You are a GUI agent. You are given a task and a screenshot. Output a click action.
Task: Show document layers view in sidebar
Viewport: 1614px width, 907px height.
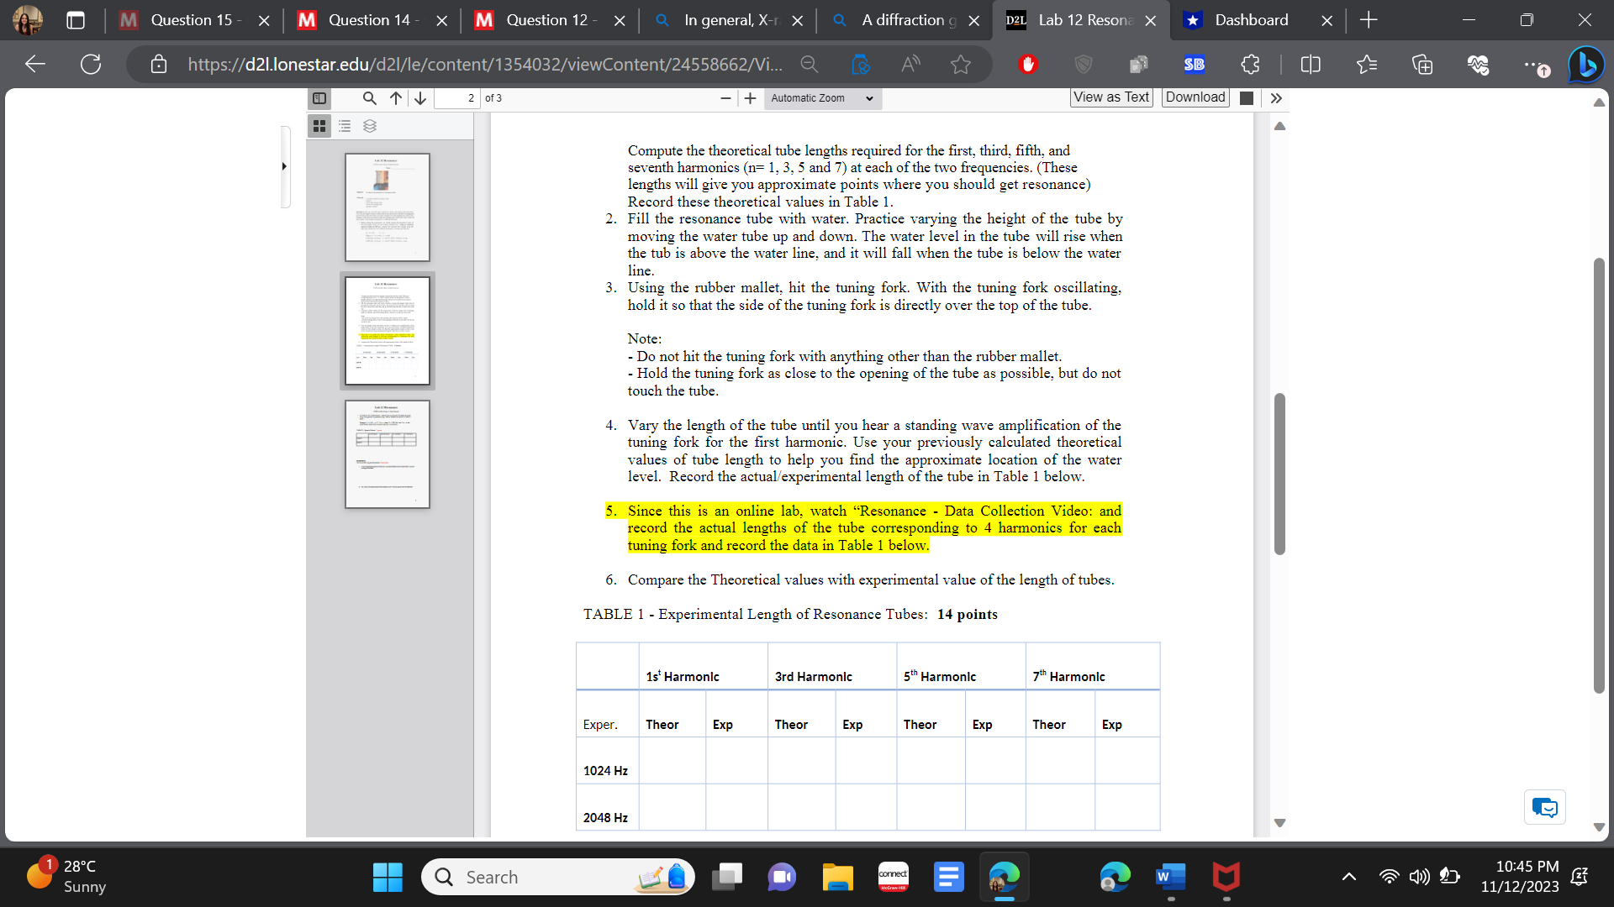[370, 126]
